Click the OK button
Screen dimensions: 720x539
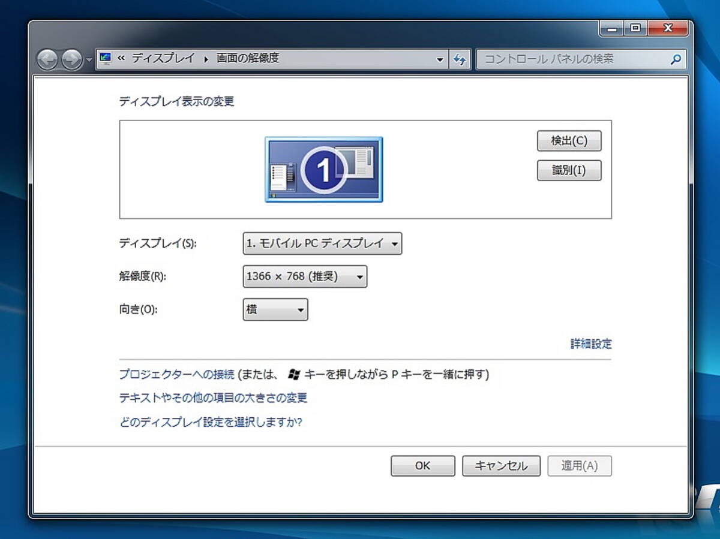click(x=422, y=466)
